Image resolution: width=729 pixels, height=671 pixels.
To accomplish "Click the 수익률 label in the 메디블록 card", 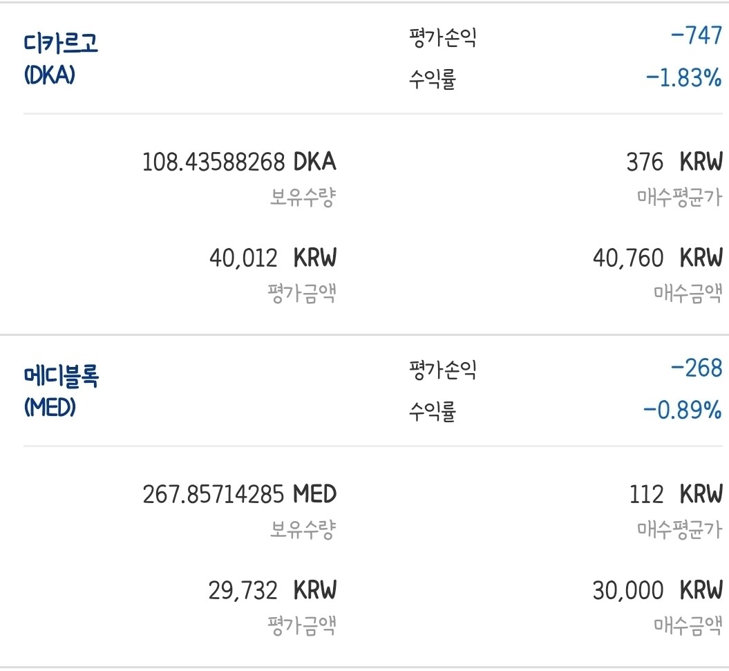I will (x=433, y=412).
